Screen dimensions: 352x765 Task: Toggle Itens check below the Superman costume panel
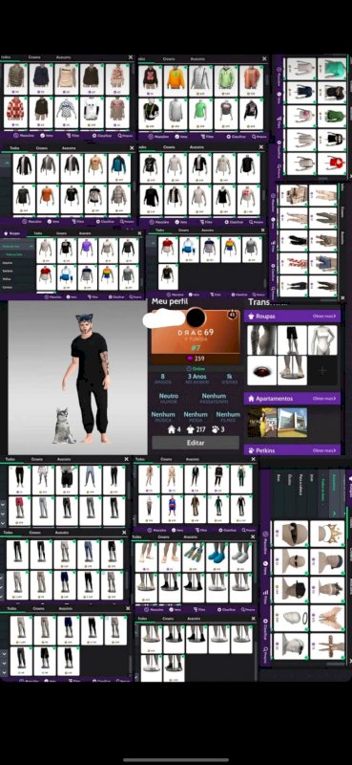[177, 530]
